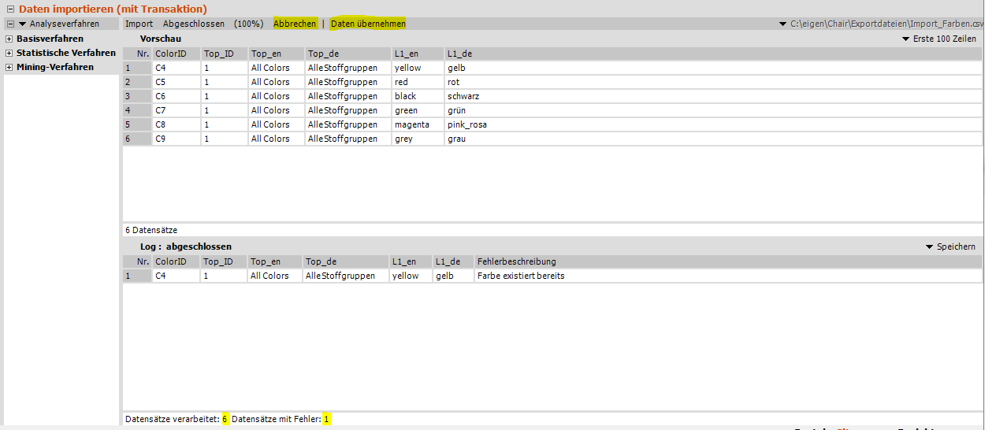985x430 pixels.
Task: Select the preview cell containing magenta
Action: 411,124
